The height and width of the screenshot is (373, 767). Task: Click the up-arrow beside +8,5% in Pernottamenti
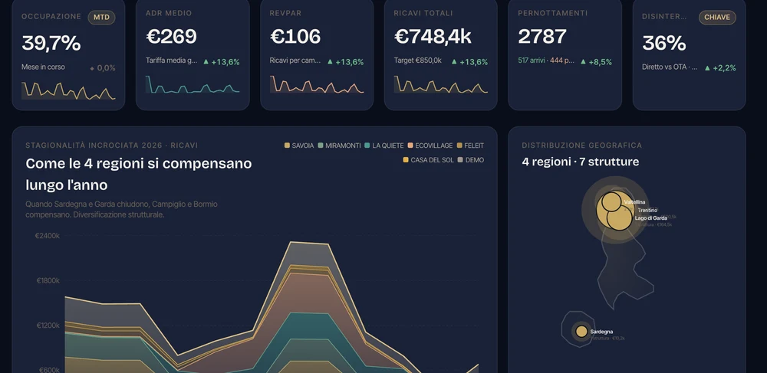[583, 62]
